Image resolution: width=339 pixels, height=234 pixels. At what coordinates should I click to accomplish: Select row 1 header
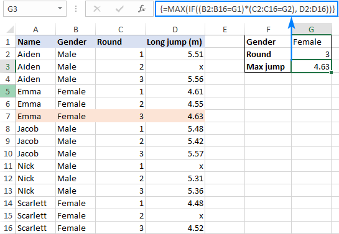(8, 42)
